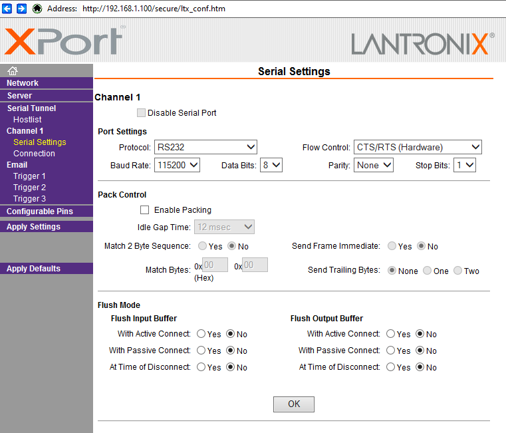Viewport: 506px width, 433px height.
Task: Open the Baud Rate dropdown
Action: click(177, 165)
